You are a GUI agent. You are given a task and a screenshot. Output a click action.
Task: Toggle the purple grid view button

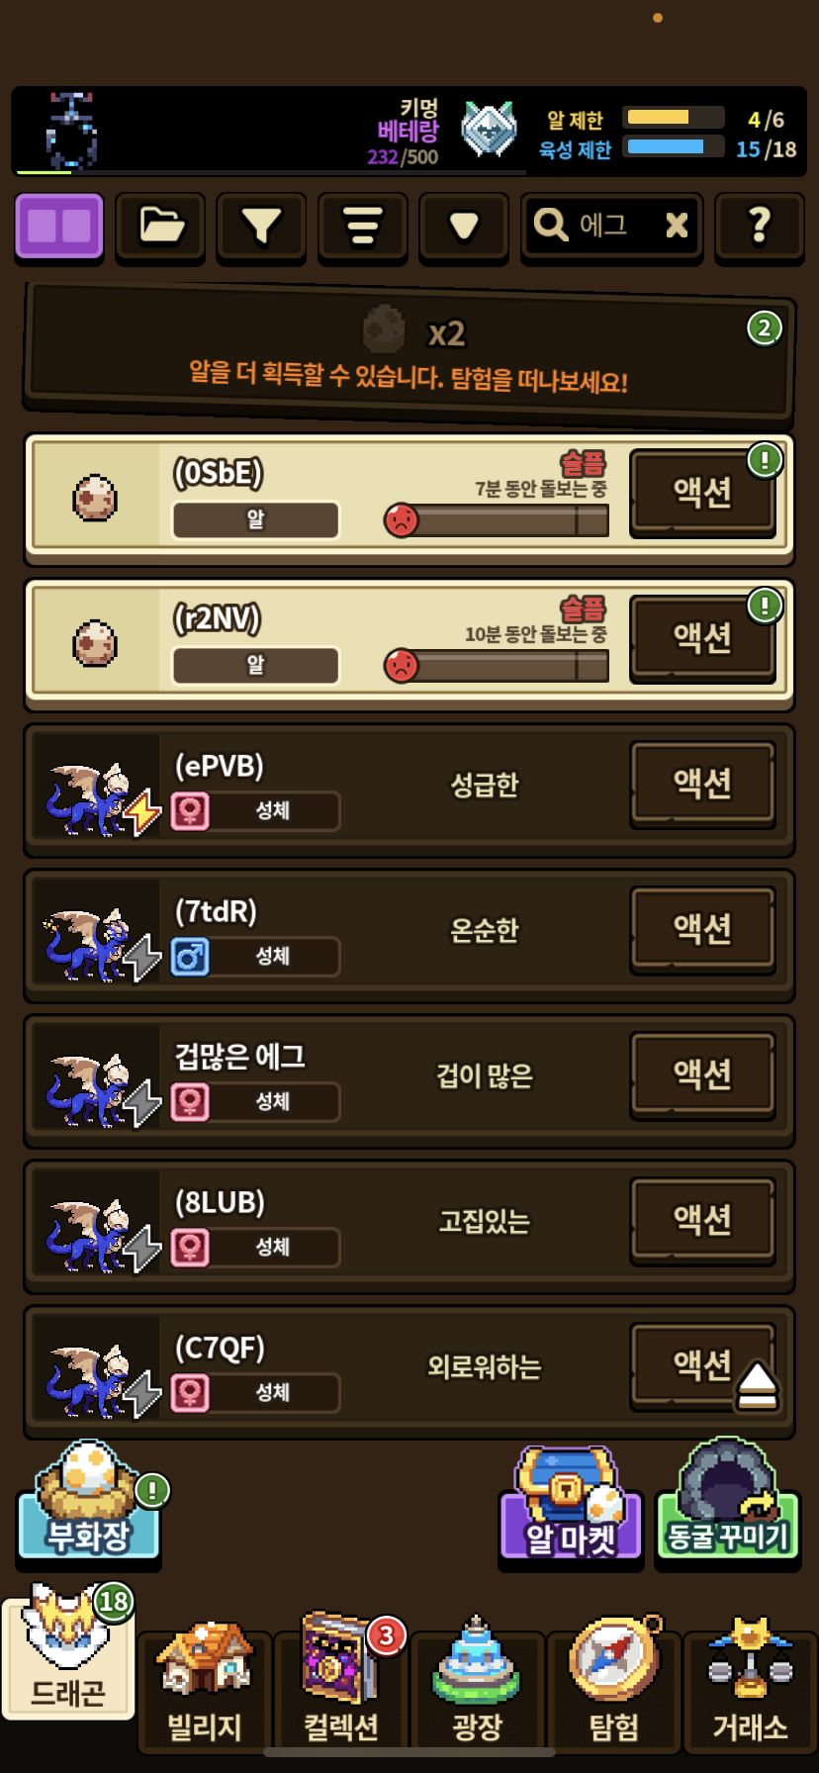[x=59, y=227]
